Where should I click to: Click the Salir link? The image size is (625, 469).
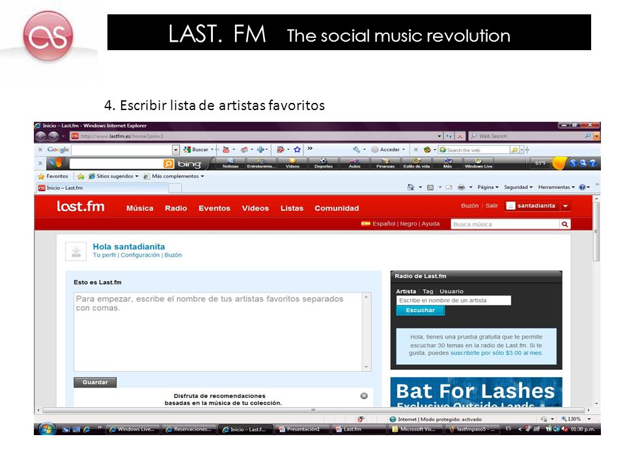492,205
